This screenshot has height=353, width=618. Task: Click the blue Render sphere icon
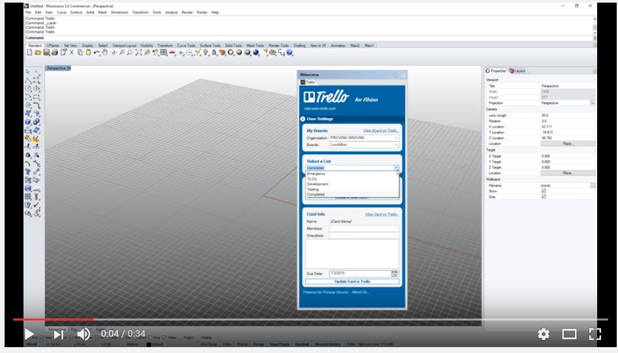[256, 52]
